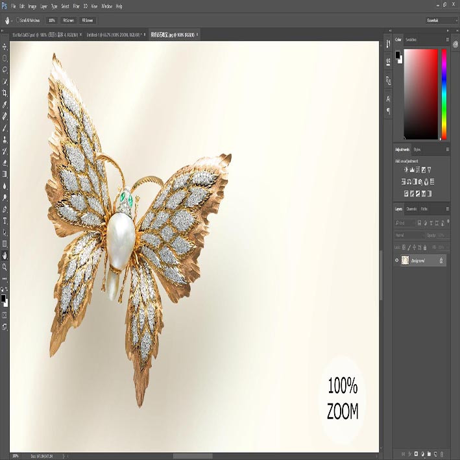
Task: Enable Scroll All Windows checkbox
Action: 18,20
